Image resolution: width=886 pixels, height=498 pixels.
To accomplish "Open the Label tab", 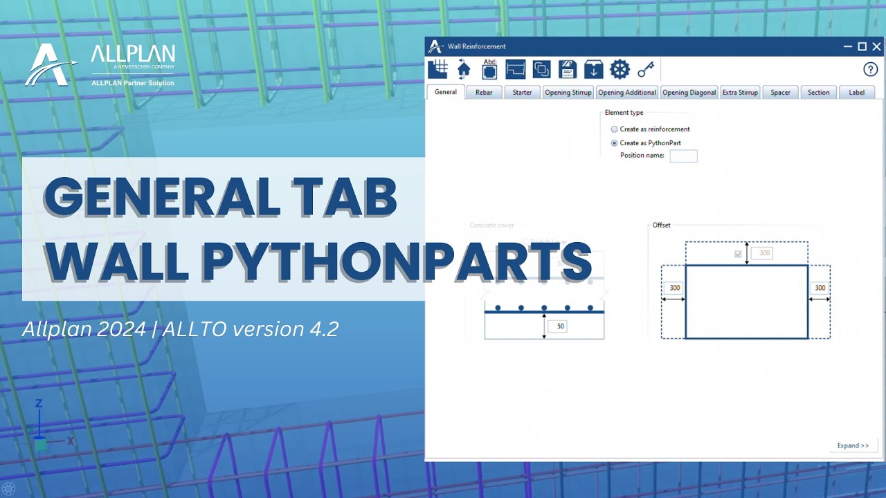I will (856, 93).
